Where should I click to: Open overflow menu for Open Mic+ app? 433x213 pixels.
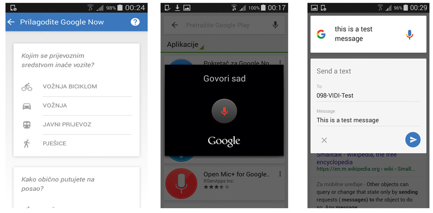coord(280,174)
